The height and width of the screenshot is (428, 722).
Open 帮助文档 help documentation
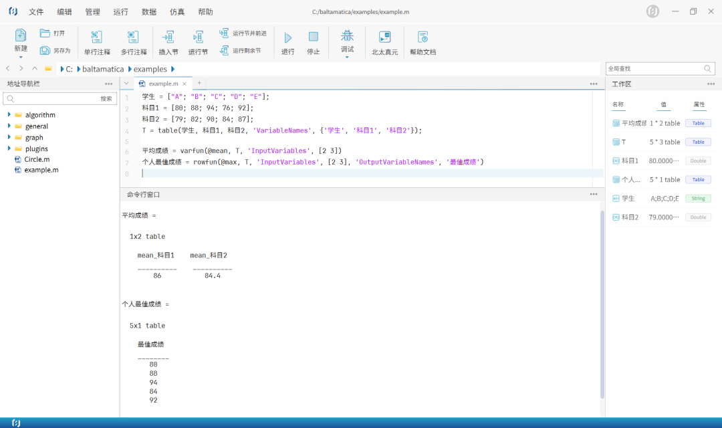click(x=423, y=37)
